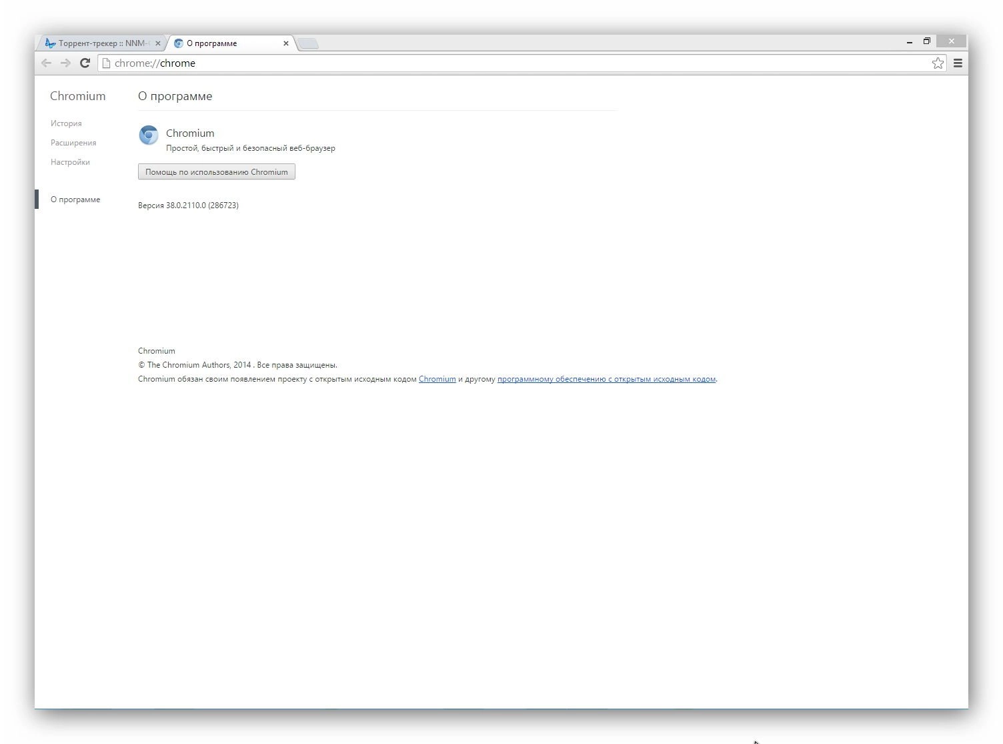1003x744 pixels.
Task: Click the Помощь по использованию Chromium button
Action: pos(217,171)
